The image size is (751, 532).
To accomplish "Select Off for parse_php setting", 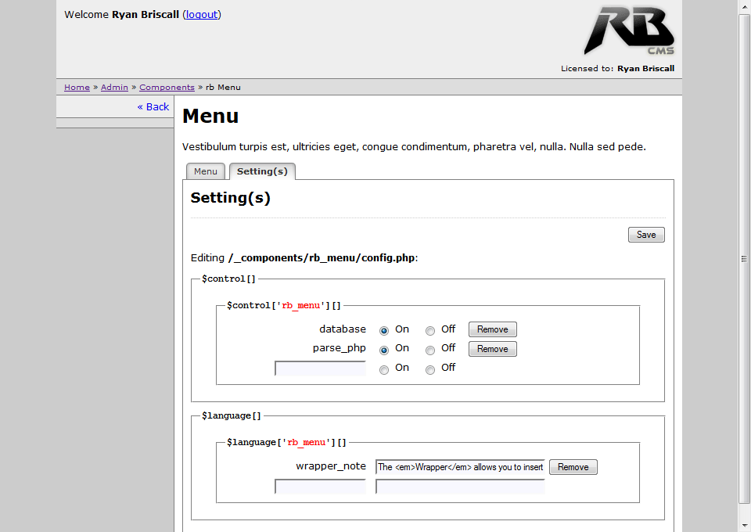I will click(x=430, y=350).
